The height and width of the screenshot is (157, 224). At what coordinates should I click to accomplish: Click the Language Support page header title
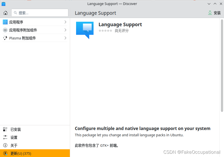[96, 13]
